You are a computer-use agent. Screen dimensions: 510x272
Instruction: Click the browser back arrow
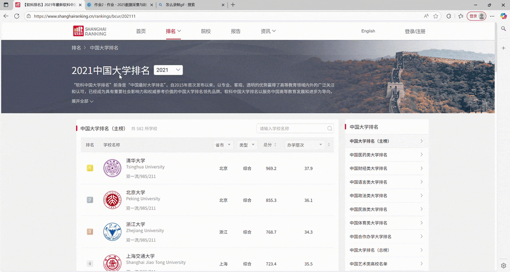[6, 16]
